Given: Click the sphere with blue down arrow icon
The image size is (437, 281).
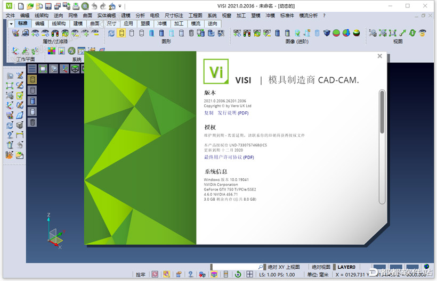Looking at the screenshot, I should [x=346, y=34].
